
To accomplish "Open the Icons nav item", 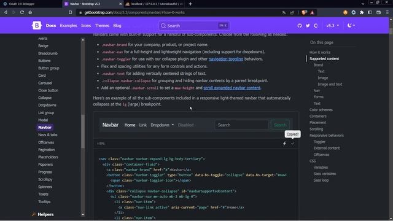I will [86, 26].
